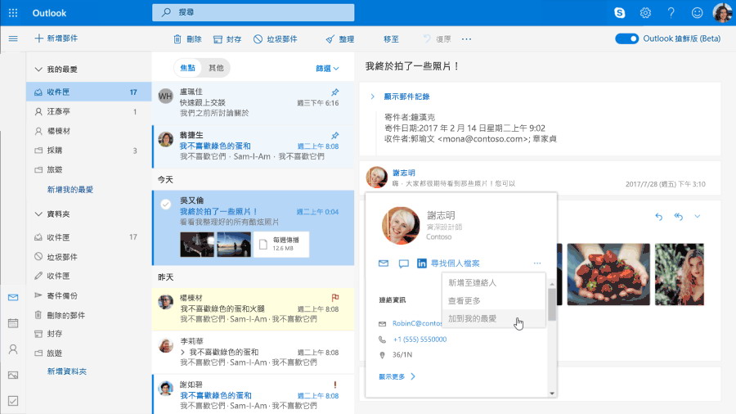Switch to Photos module icon
The width and height of the screenshot is (736, 414).
click(x=13, y=375)
